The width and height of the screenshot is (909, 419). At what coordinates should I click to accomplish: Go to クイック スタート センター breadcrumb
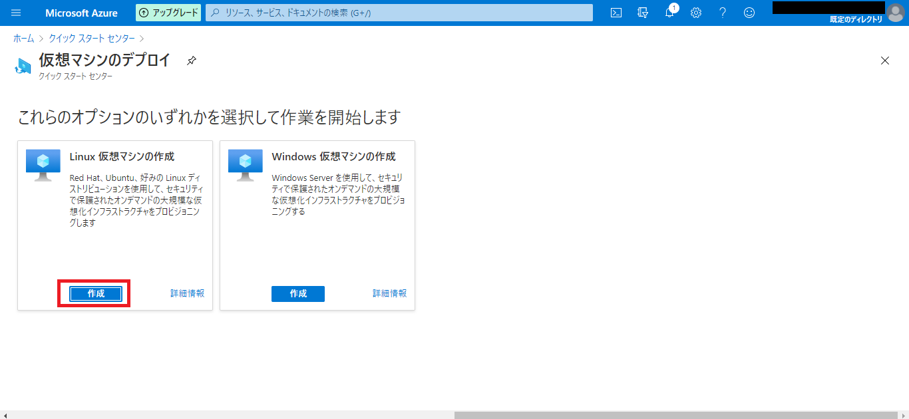(x=92, y=39)
